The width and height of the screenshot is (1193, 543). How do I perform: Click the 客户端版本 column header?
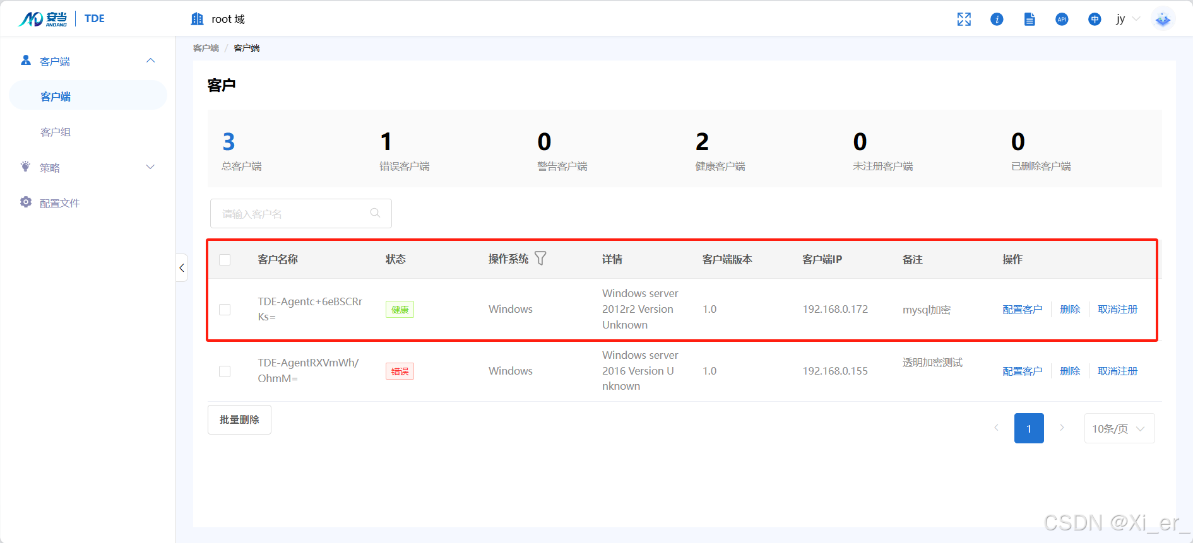click(727, 259)
